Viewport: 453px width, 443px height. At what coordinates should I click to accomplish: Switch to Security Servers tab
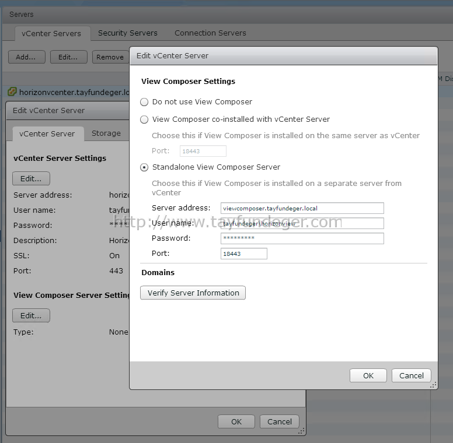[x=128, y=33]
